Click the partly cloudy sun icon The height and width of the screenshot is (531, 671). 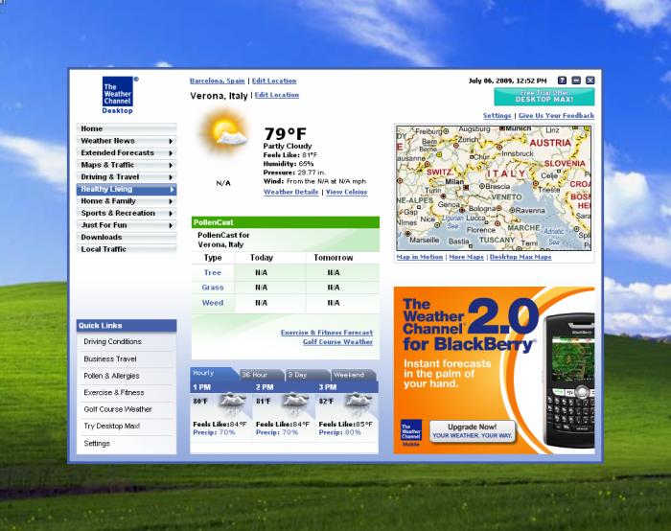pyautogui.click(x=223, y=132)
